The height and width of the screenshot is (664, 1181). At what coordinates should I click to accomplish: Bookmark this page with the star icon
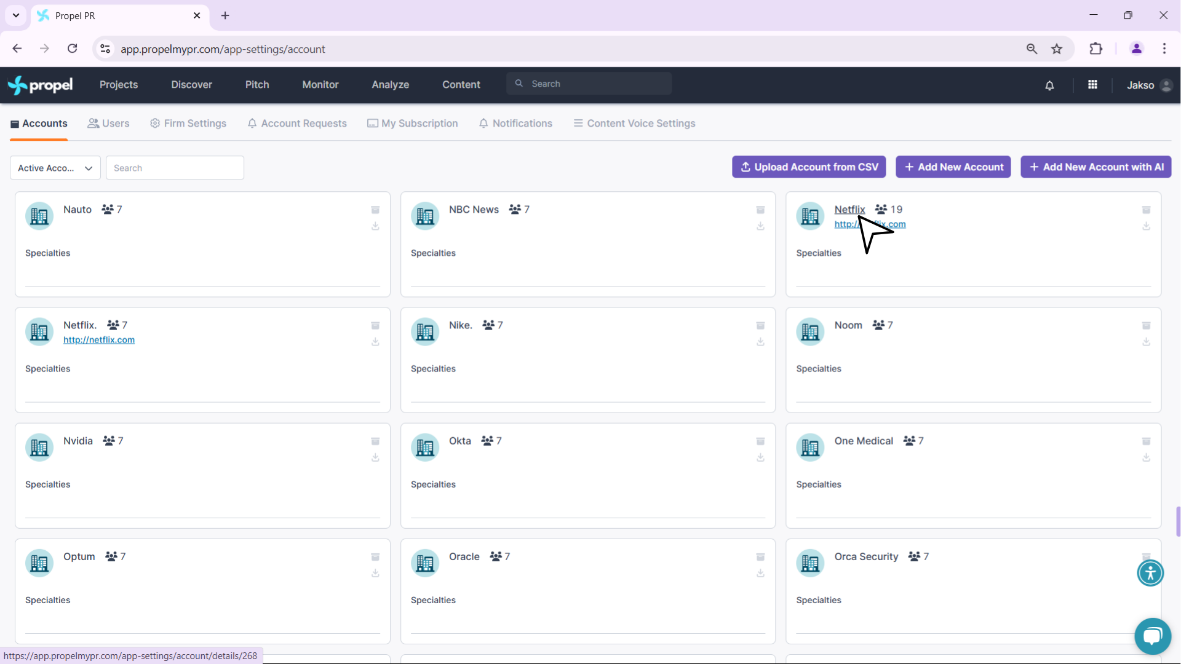pos(1057,49)
